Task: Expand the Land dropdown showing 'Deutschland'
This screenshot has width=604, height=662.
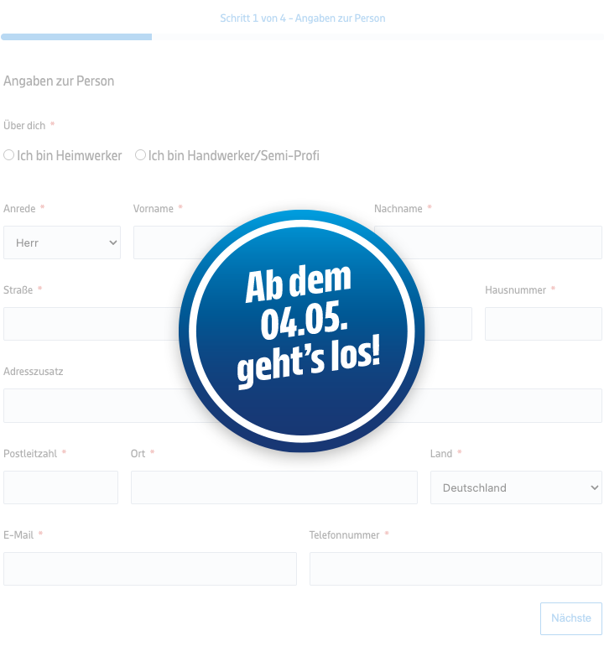Action: coord(516,487)
